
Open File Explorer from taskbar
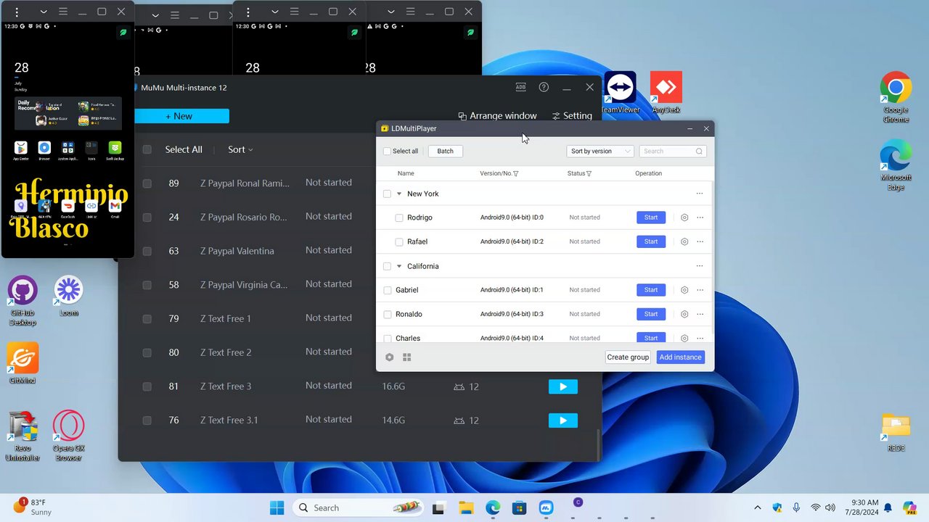tap(466, 507)
